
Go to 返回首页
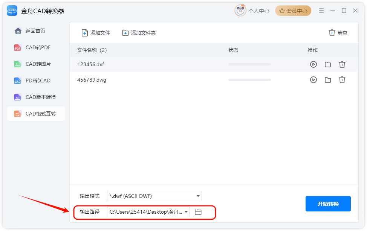[36, 31]
